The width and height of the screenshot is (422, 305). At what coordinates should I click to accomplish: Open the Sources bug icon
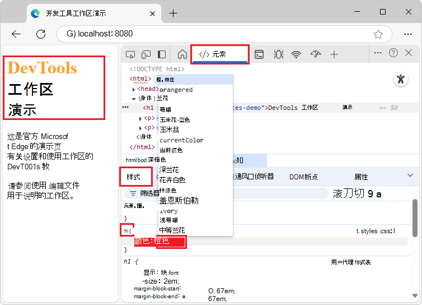278,54
